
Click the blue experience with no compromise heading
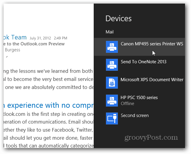coord(49,105)
